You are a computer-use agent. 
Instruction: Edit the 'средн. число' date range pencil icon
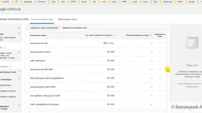click(x=19, y=52)
